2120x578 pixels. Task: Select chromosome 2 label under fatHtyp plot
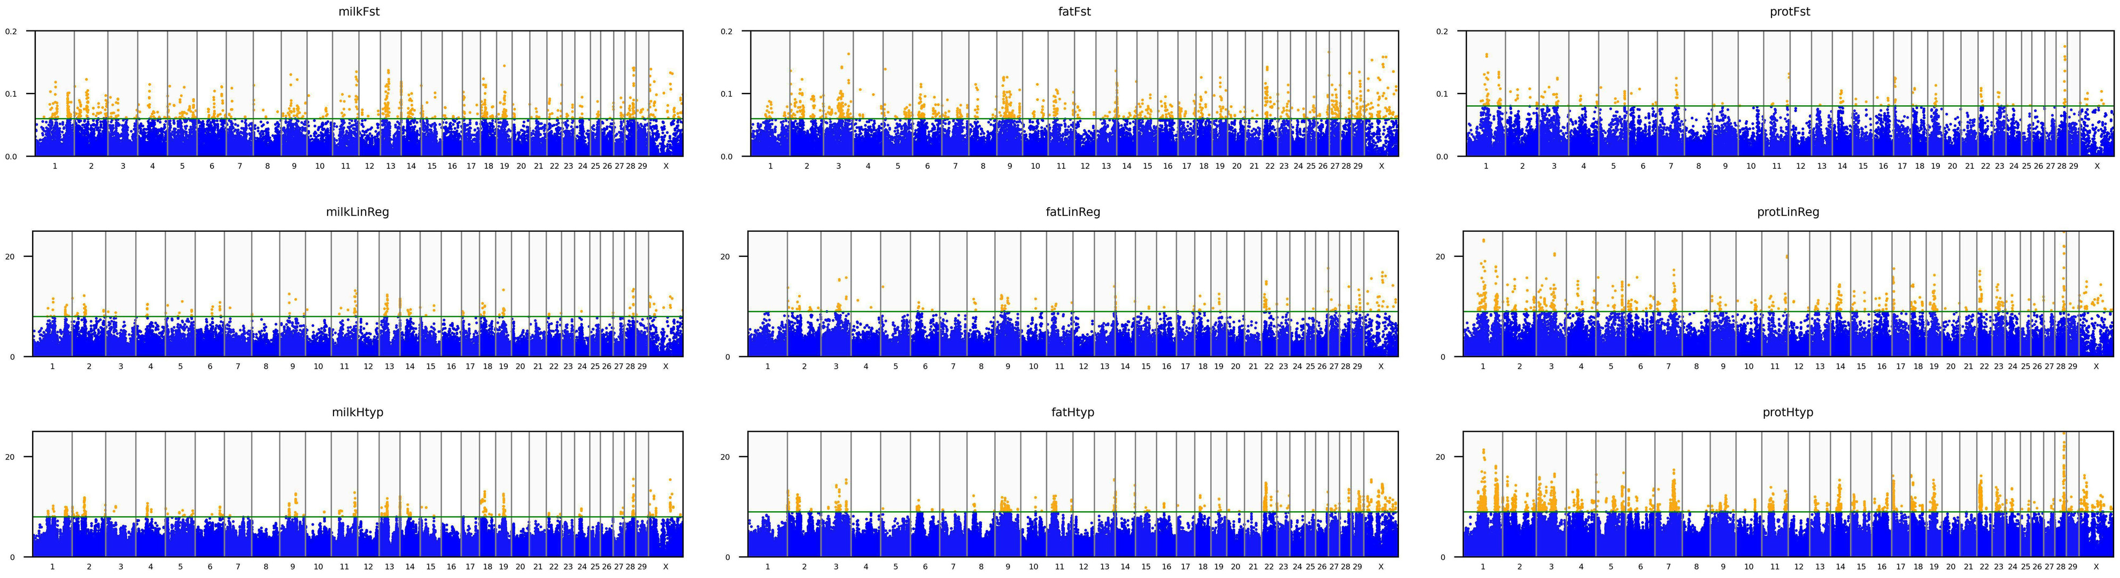pos(804,566)
